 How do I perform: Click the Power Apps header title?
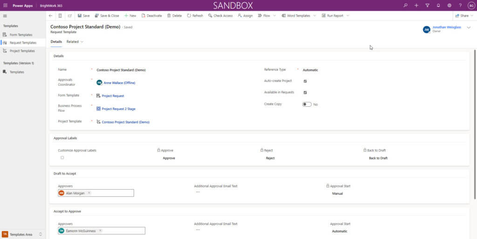click(22, 6)
